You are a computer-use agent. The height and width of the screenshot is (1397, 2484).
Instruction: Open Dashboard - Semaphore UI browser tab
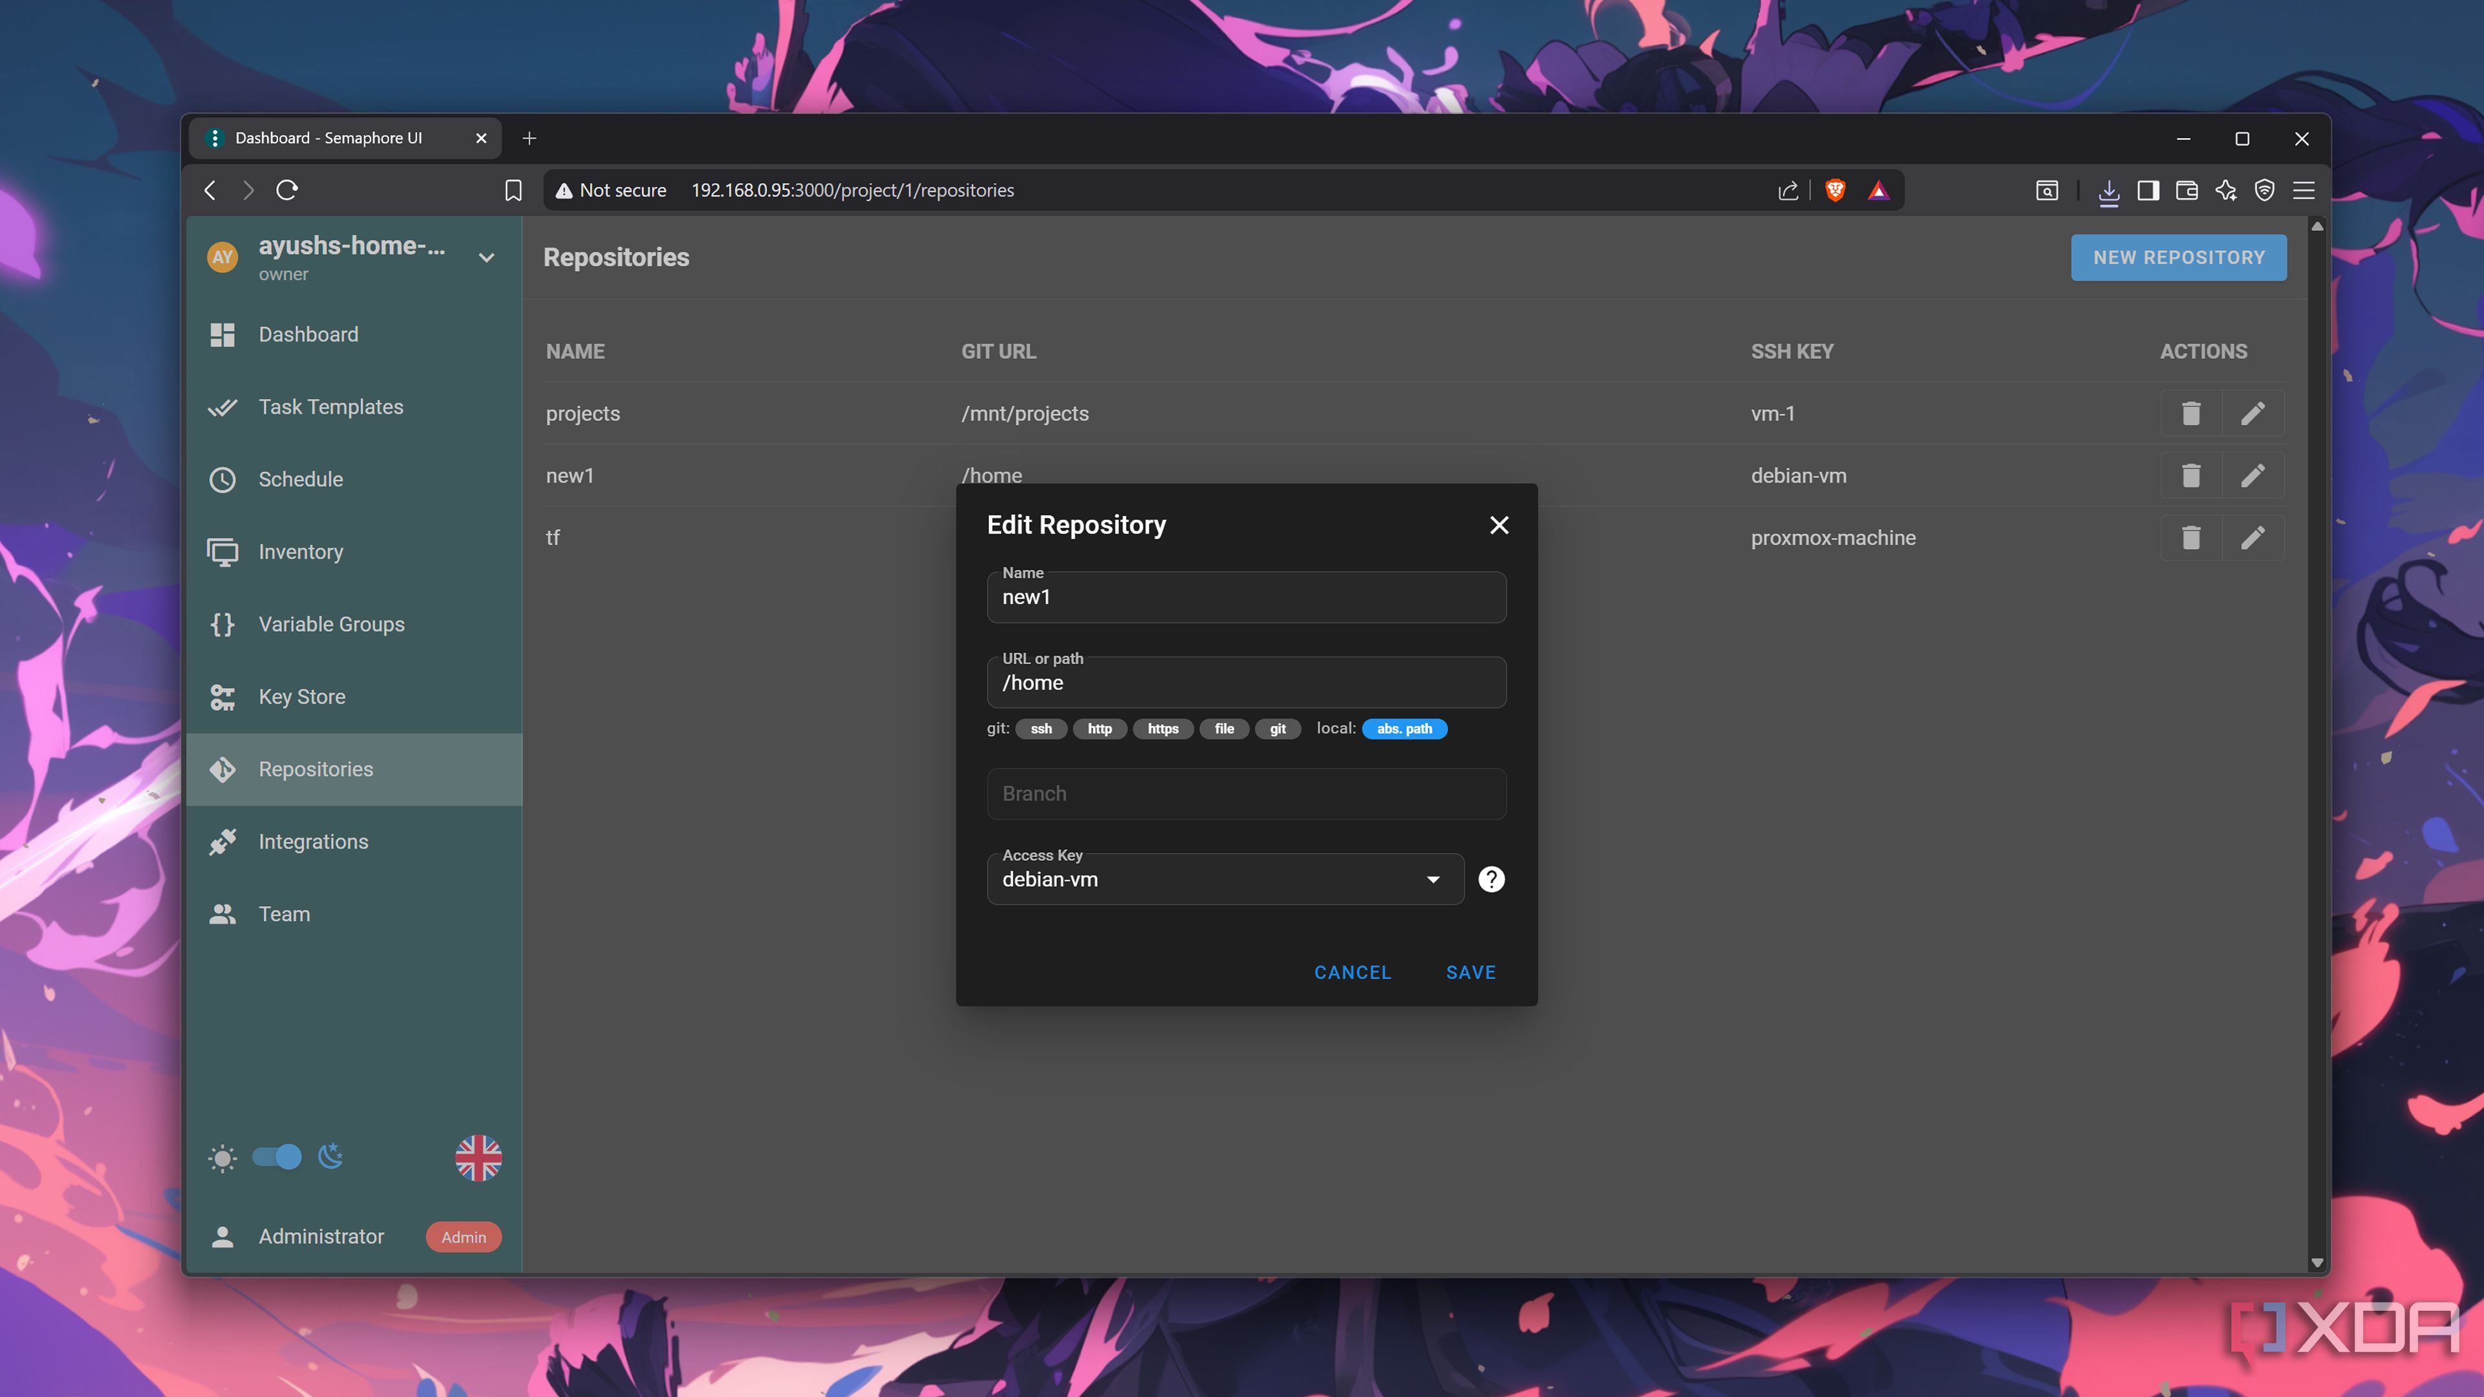345,138
